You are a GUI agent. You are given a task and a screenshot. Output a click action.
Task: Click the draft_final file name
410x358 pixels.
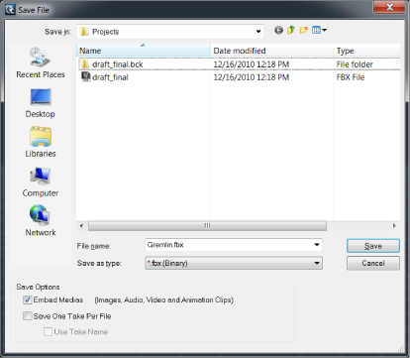pos(110,77)
